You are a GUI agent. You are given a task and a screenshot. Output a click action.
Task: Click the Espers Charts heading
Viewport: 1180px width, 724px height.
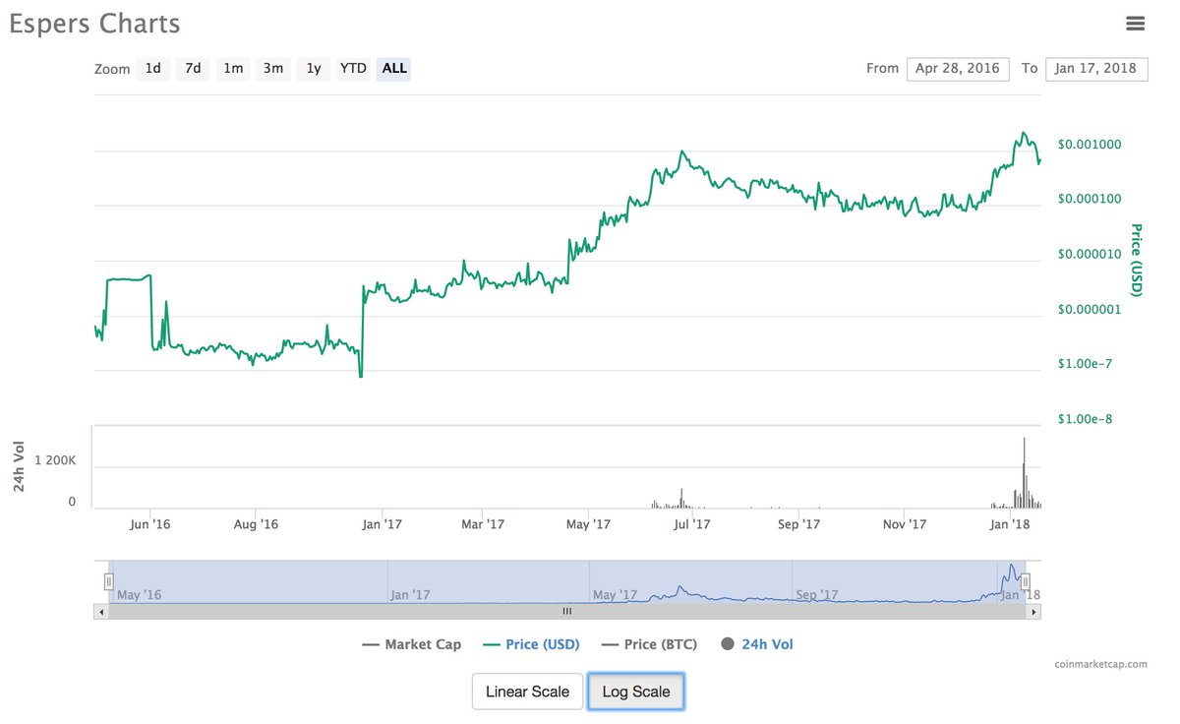coord(94,24)
